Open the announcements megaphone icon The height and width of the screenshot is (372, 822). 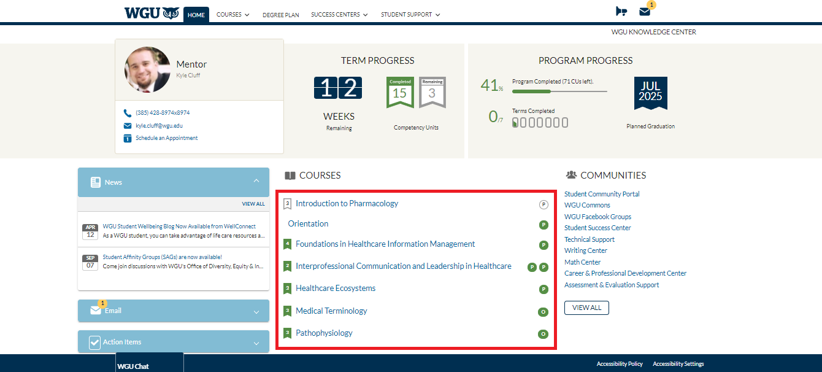(621, 12)
